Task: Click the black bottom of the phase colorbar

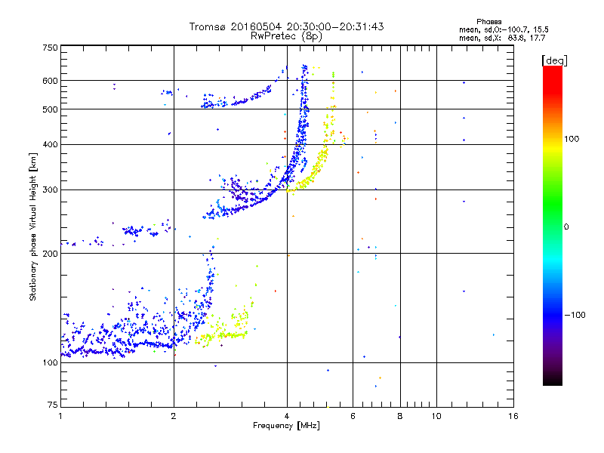Action: [553, 380]
